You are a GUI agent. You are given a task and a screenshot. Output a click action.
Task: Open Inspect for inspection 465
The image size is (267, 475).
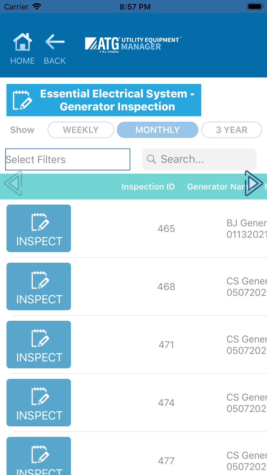coord(39,228)
